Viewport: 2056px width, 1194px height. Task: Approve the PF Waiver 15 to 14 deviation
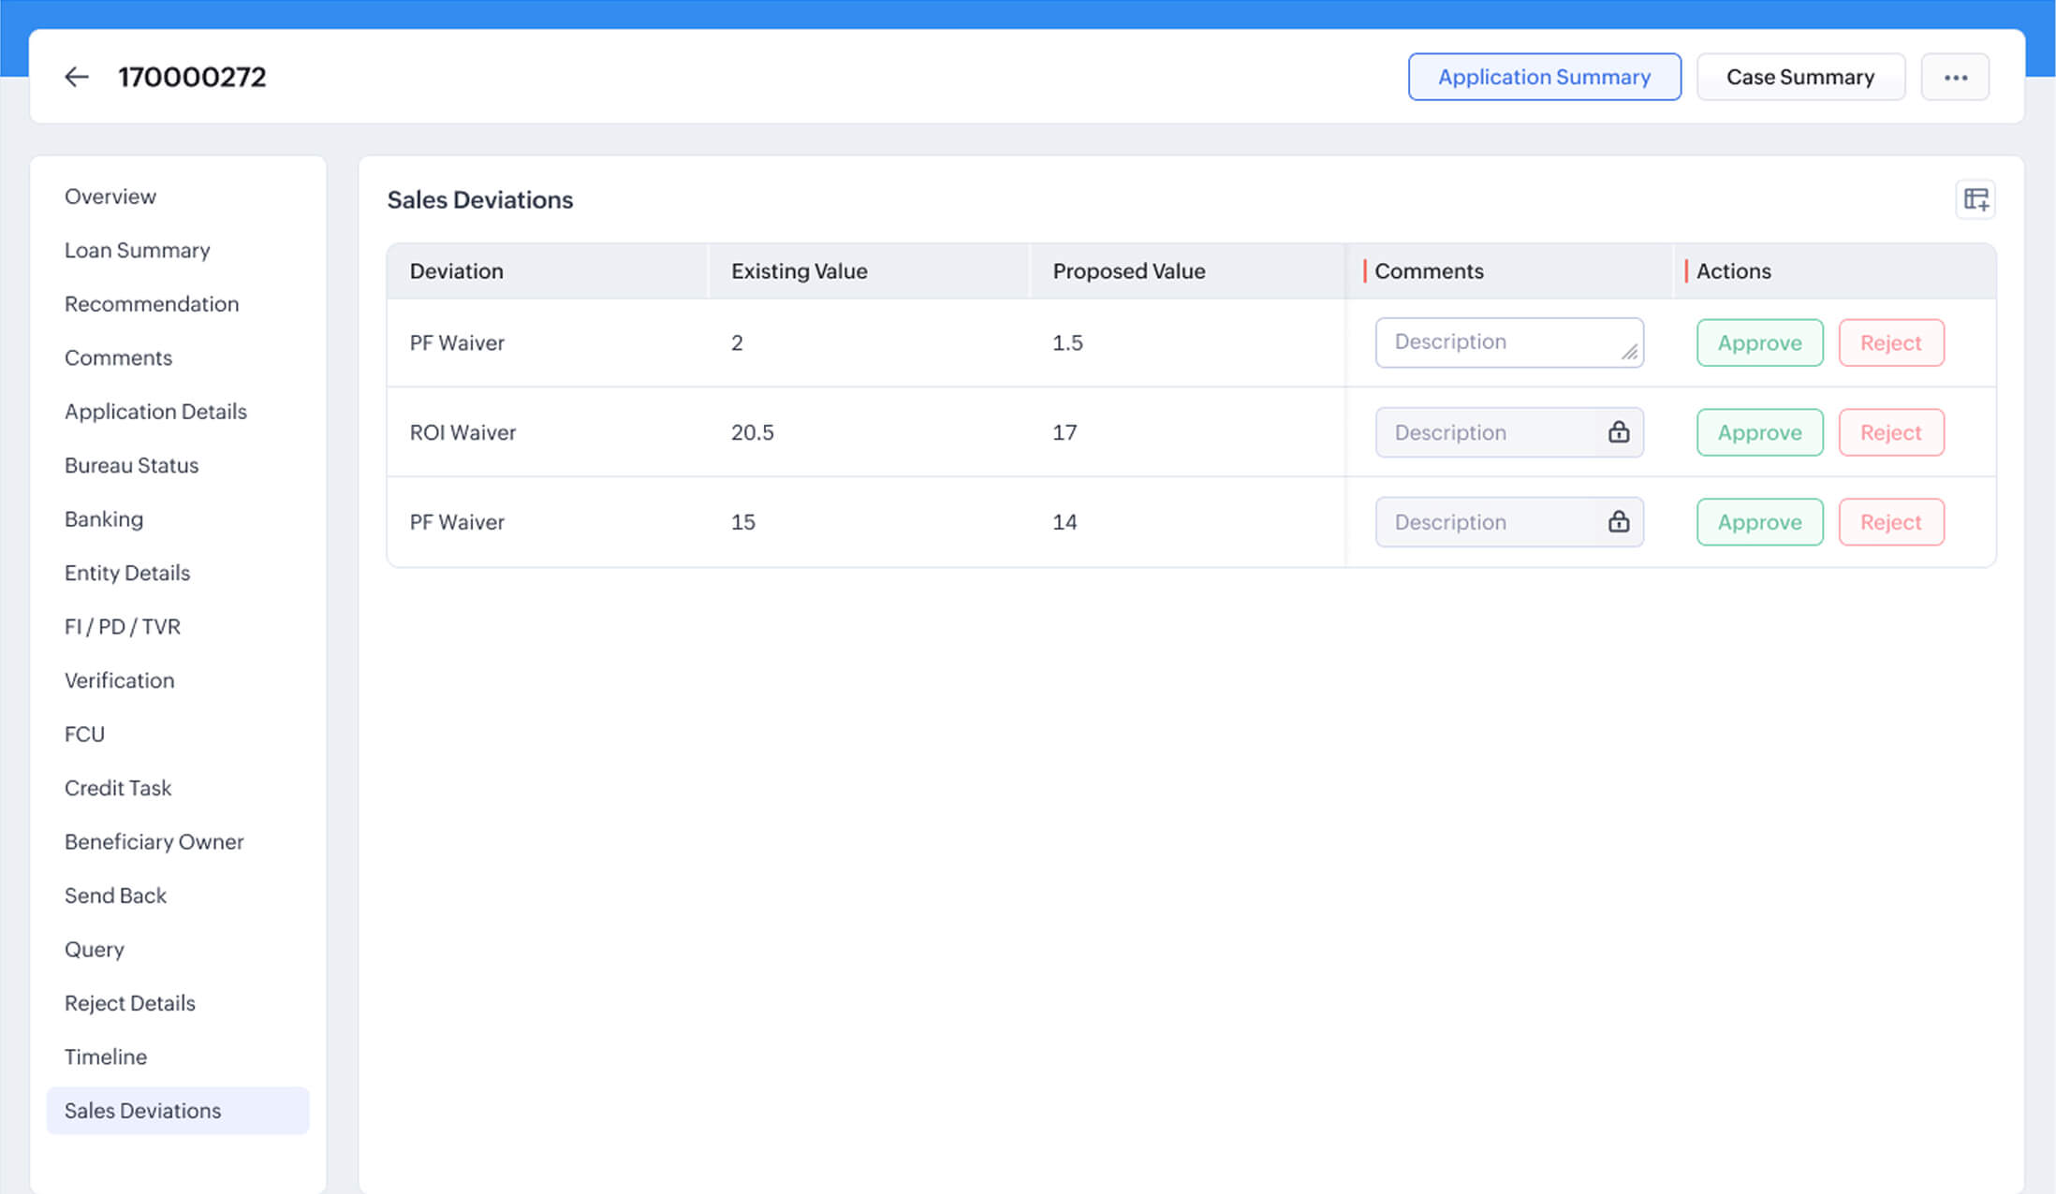pyautogui.click(x=1760, y=522)
